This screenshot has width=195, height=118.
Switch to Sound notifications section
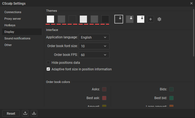[17, 38]
